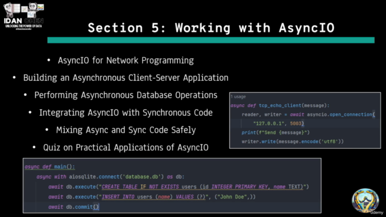Select 'Mixing Async and Sync Code Safely' bullet

pyautogui.click(x=126, y=130)
